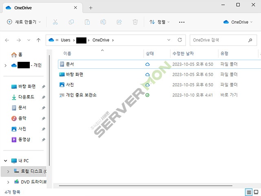This screenshot has width=261, height=196.
Task: Click Users in the breadcrumb path
Action: [x=66, y=40]
